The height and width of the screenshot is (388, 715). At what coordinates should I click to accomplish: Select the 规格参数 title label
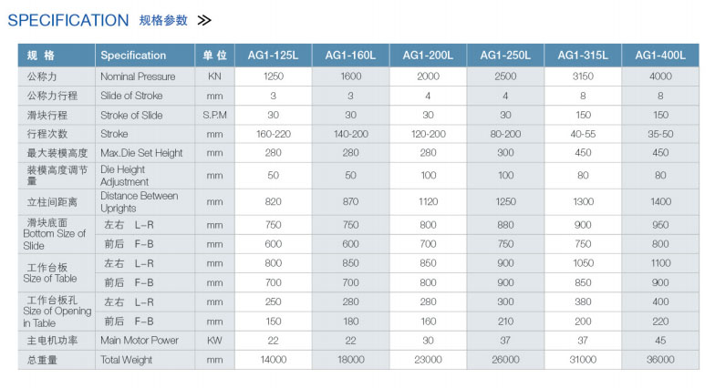coord(164,20)
